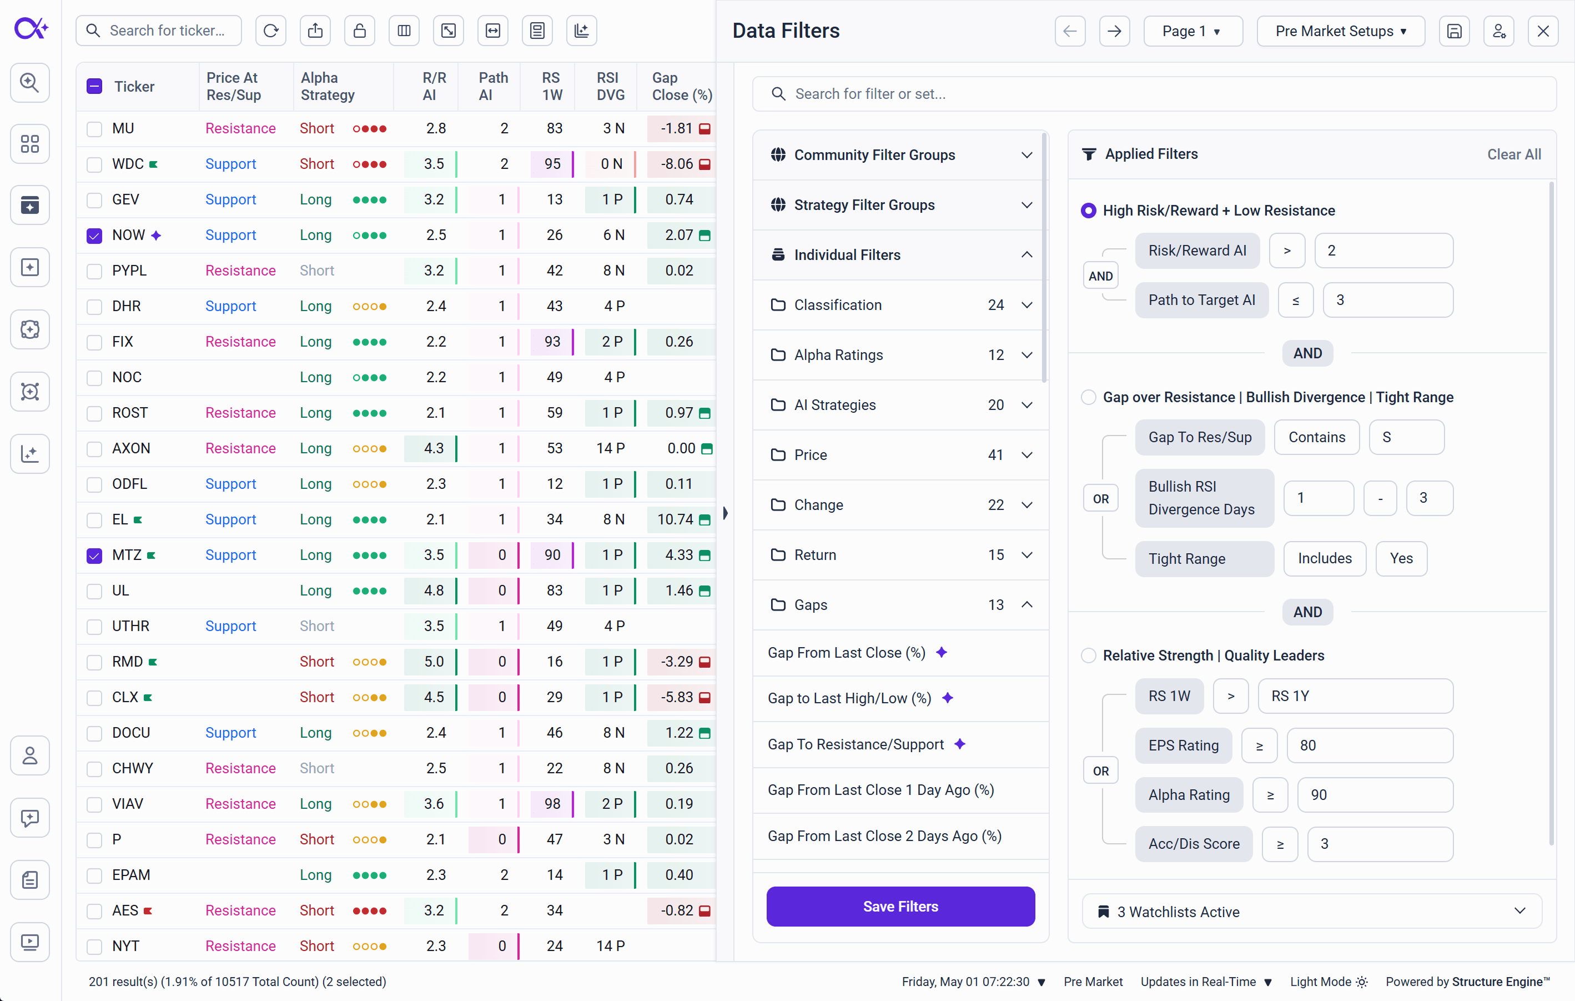This screenshot has height=1001, width=1575.
Task: Open the video tutorial sidebar icon
Action: [30, 942]
